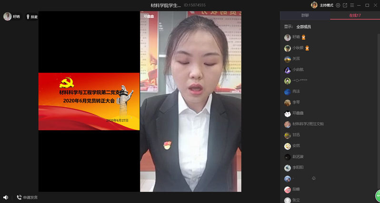Click the presentation slide thumbnail
The height and width of the screenshot is (203, 380).
tap(89, 101)
